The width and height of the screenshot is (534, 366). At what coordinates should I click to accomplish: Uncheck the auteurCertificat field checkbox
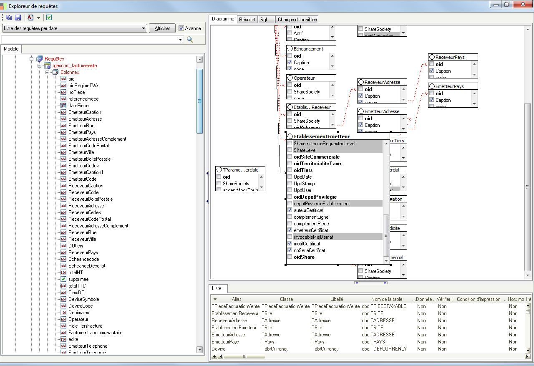coord(290,210)
